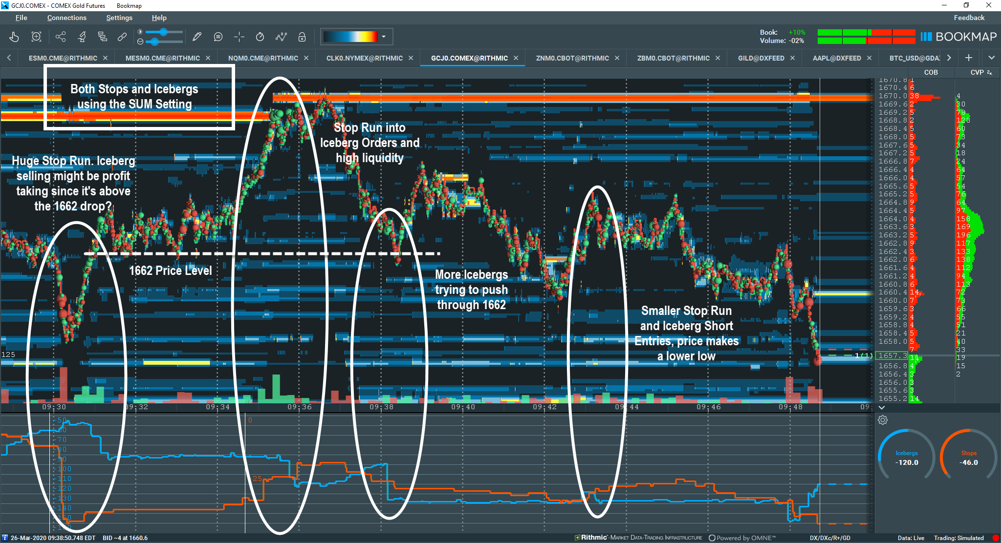Switch to NQM0.CME@RITHMIC tab
This screenshot has width=1001, height=543.
click(263, 58)
